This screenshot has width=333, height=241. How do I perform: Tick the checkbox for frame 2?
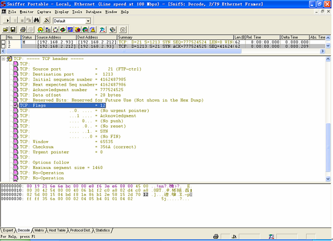coord(3,47)
